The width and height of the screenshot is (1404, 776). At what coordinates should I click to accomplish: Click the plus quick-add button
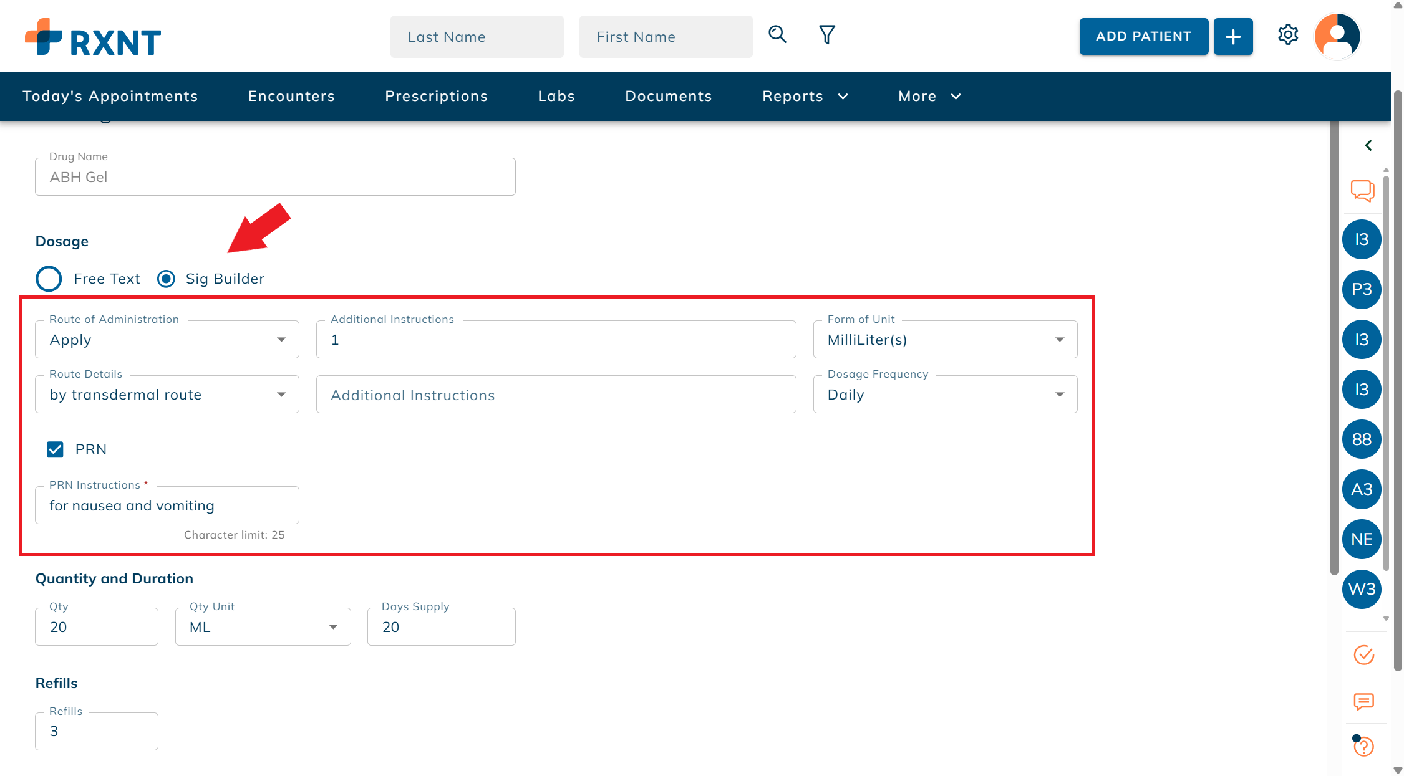[x=1232, y=37]
